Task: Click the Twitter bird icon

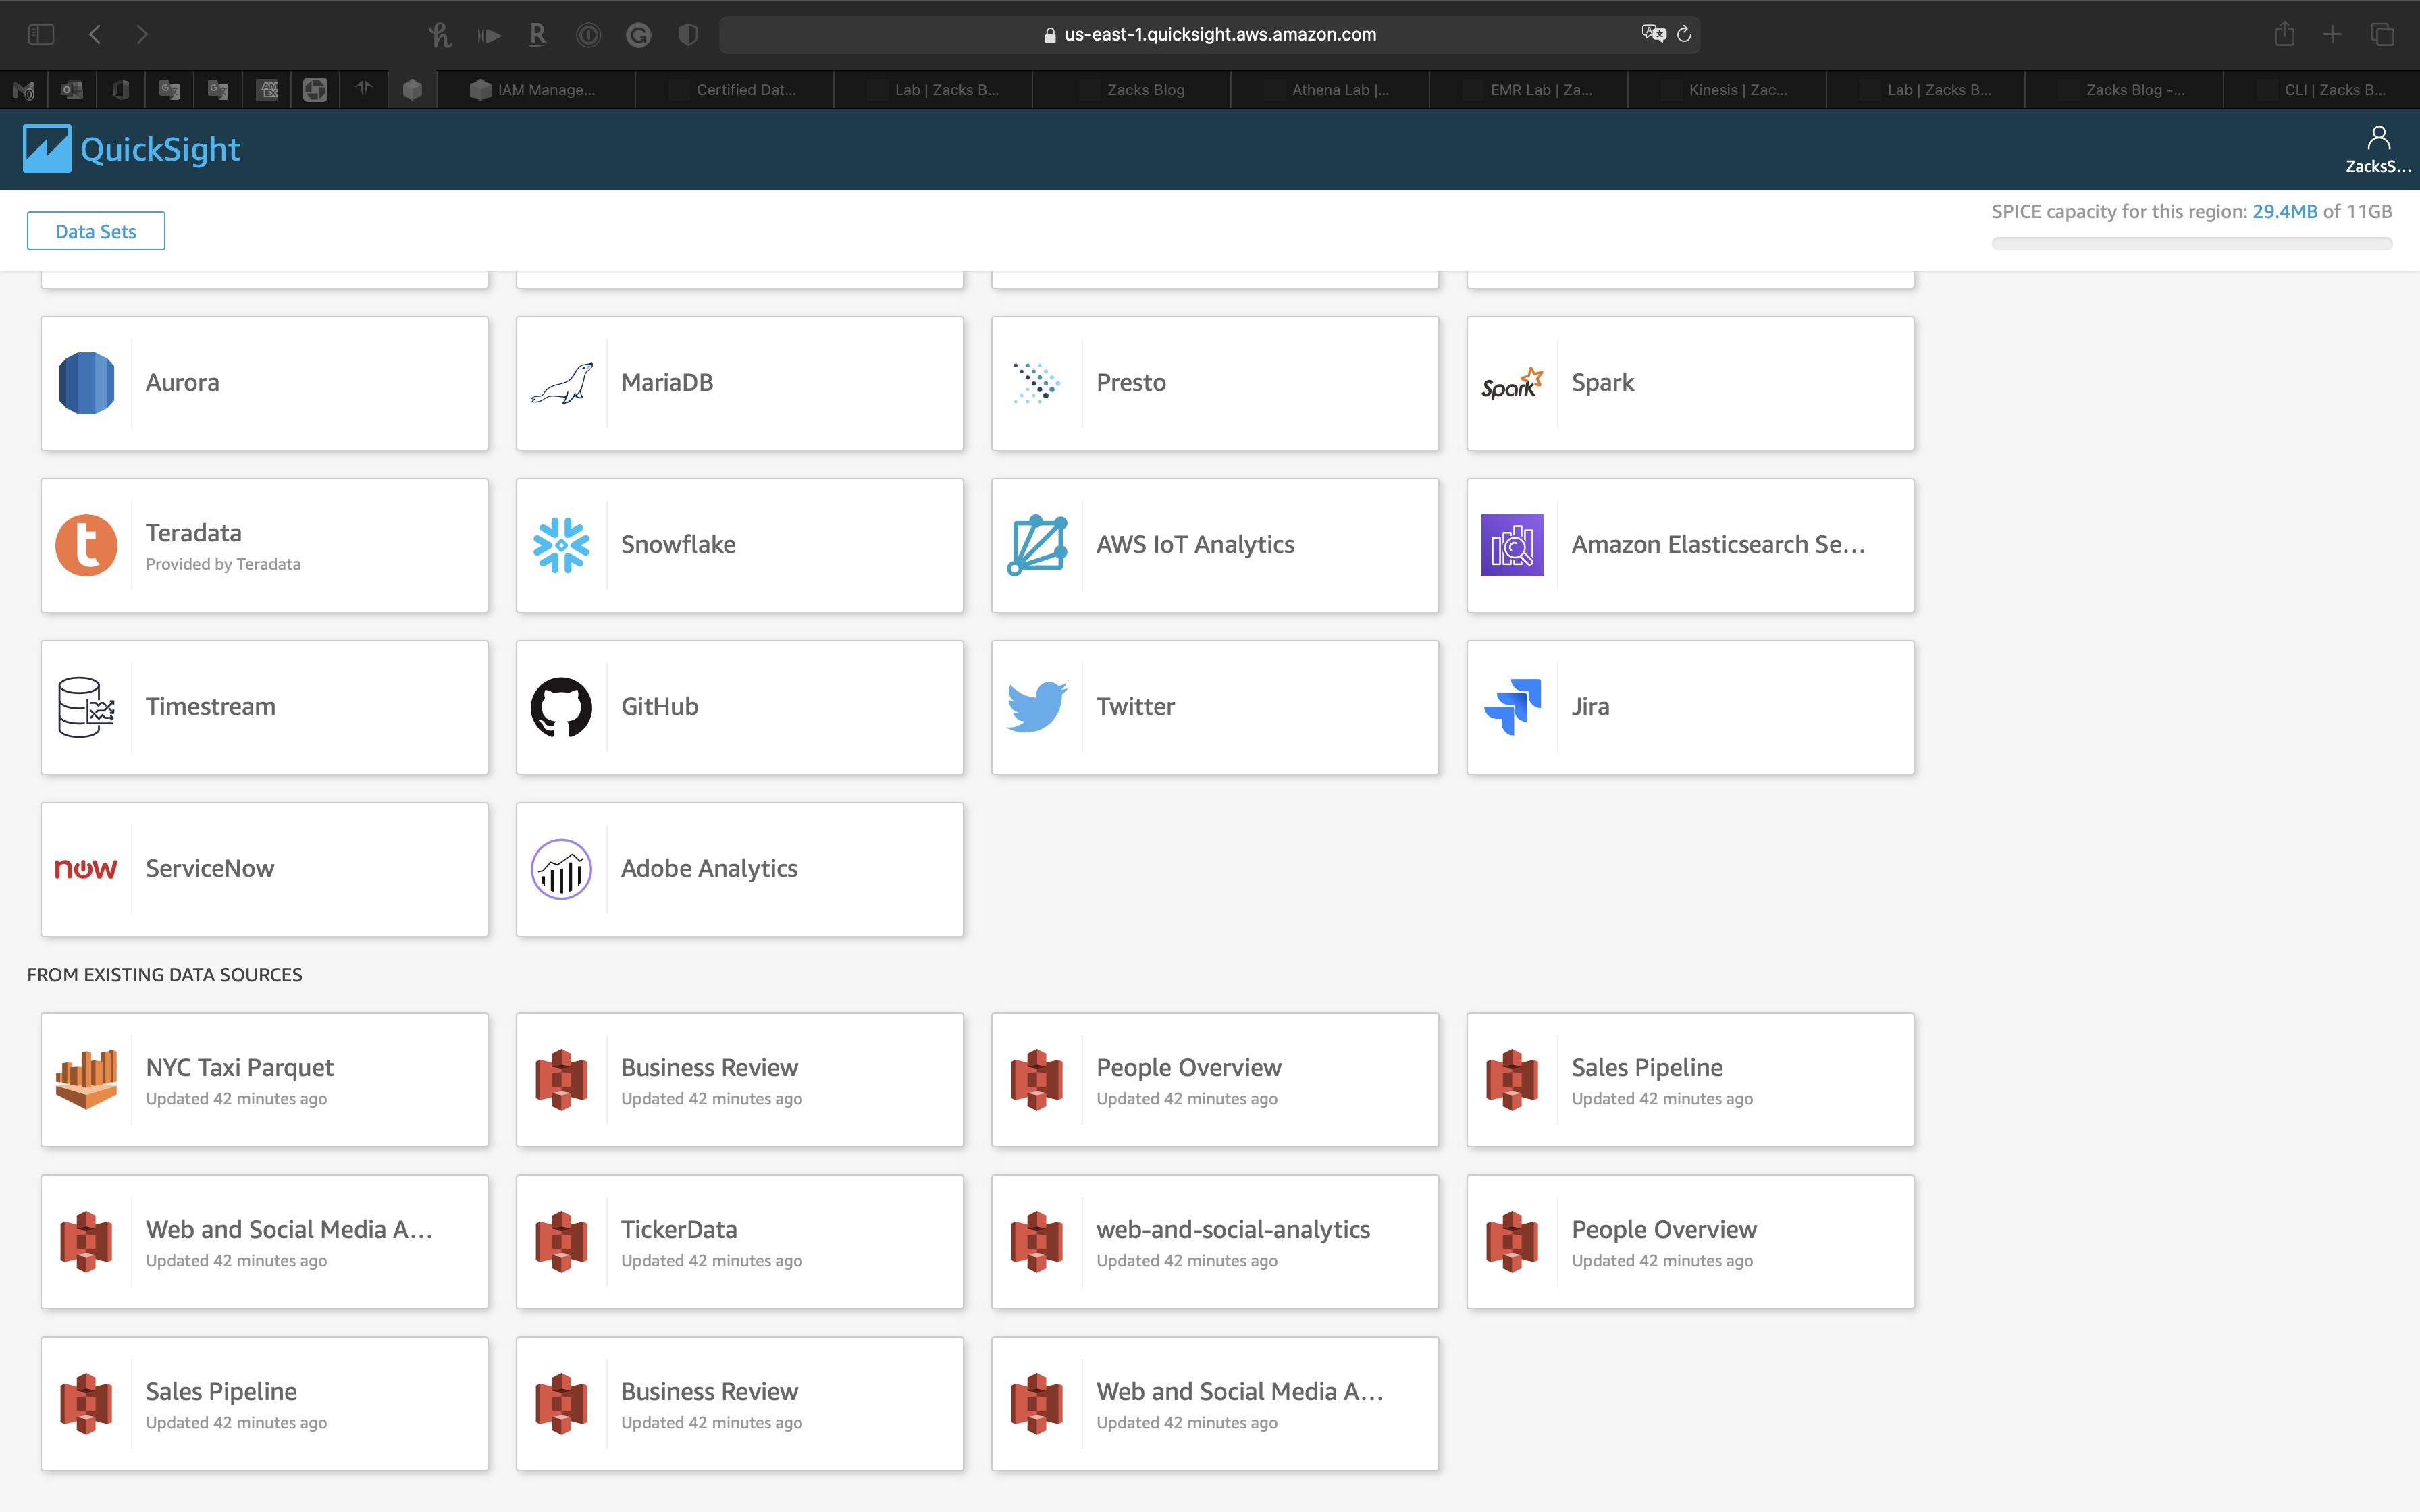Action: (1036, 707)
